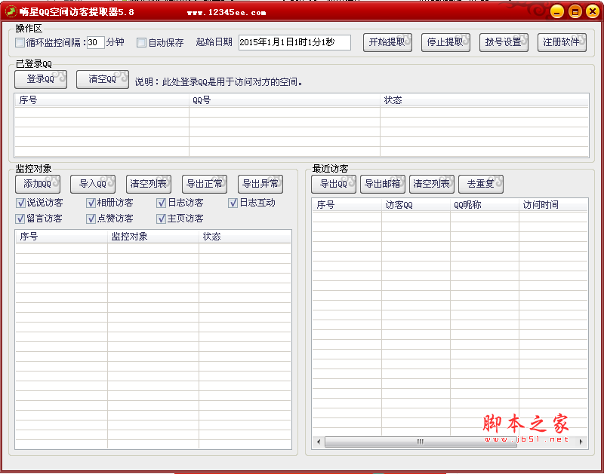Click the 清空QQ button
This screenshot has height=474, width=604.
(103, 79)
